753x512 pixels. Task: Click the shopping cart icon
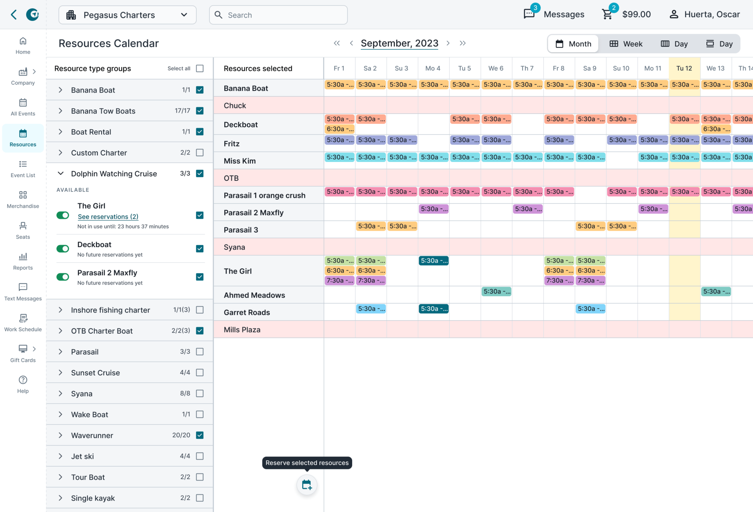click(607, 14)
